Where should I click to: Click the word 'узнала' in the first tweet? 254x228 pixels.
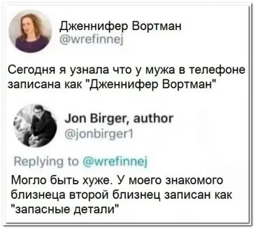click(89, 71)
